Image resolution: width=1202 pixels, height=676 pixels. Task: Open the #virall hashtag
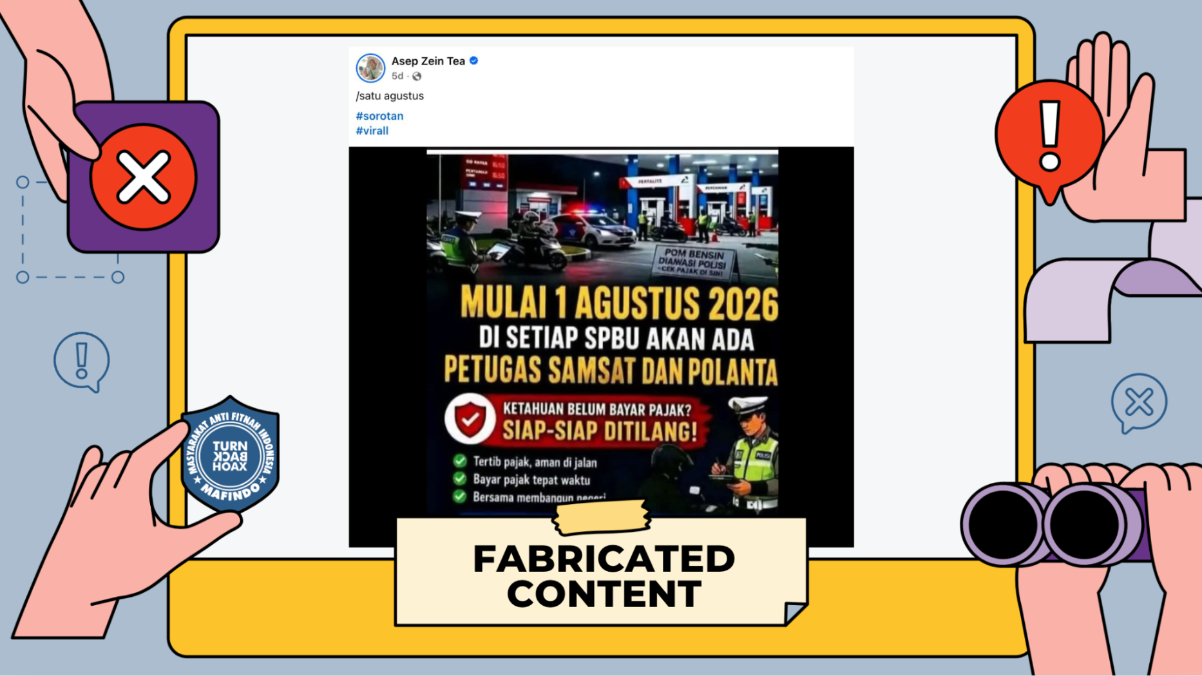pyautogui.click(x=372, y=131)
